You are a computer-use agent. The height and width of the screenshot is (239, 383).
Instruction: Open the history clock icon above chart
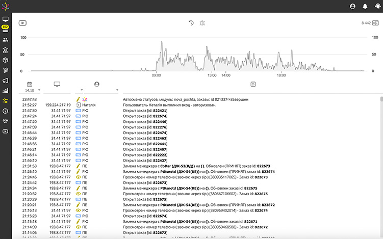coord(191,23)
